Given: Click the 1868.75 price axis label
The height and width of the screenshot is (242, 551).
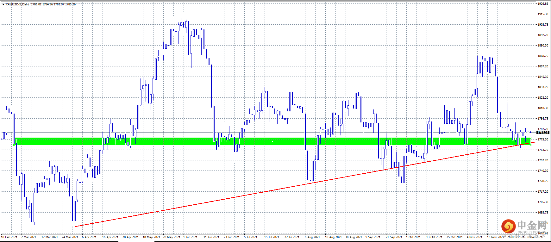Looking at the screenshot, I should [543, 56].
